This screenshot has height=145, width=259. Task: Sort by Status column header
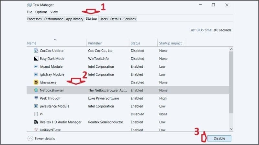pos(135,43)
